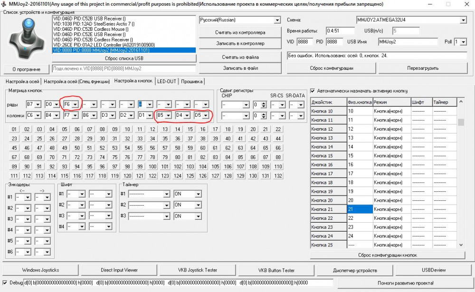Open the Poll rate dropdown
The width and height of the screenshot is (475, 292).
(463, 42)
